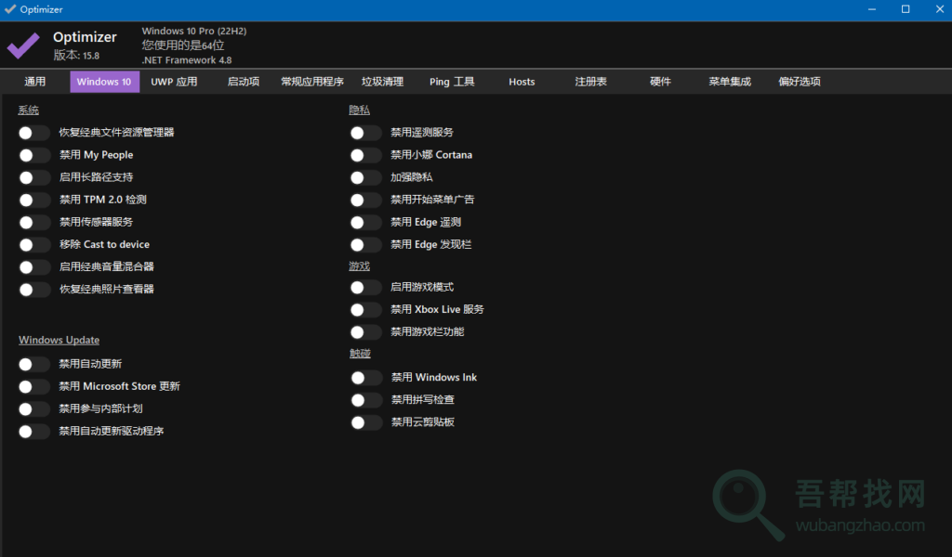Turn on 禁用 TPM 2.0 检测 toggle
This screenshot has width=952, height=557.
pos(34,200)
